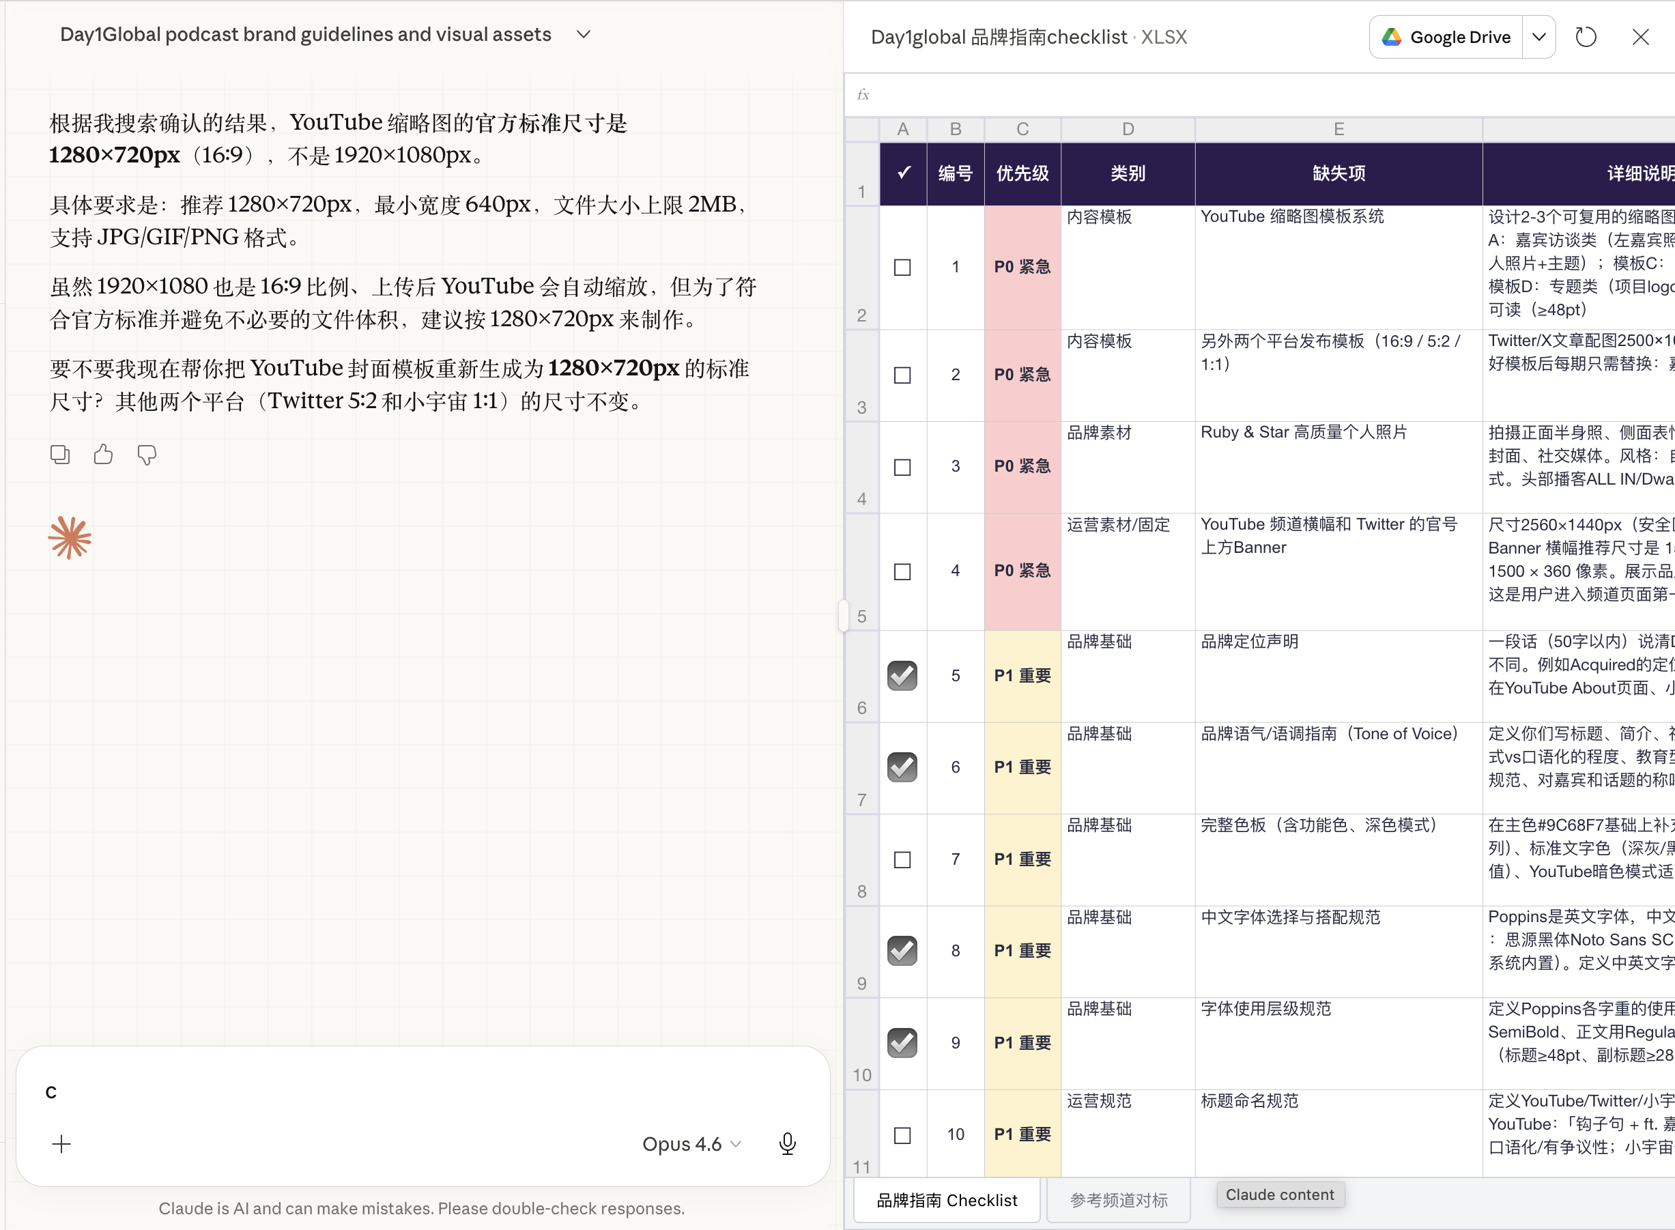Click the Claude content label

click(x=1280, y=1195)
